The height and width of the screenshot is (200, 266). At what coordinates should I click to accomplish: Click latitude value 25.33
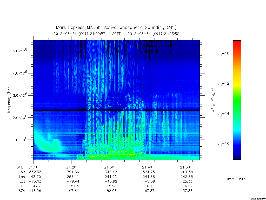(188, 181)
